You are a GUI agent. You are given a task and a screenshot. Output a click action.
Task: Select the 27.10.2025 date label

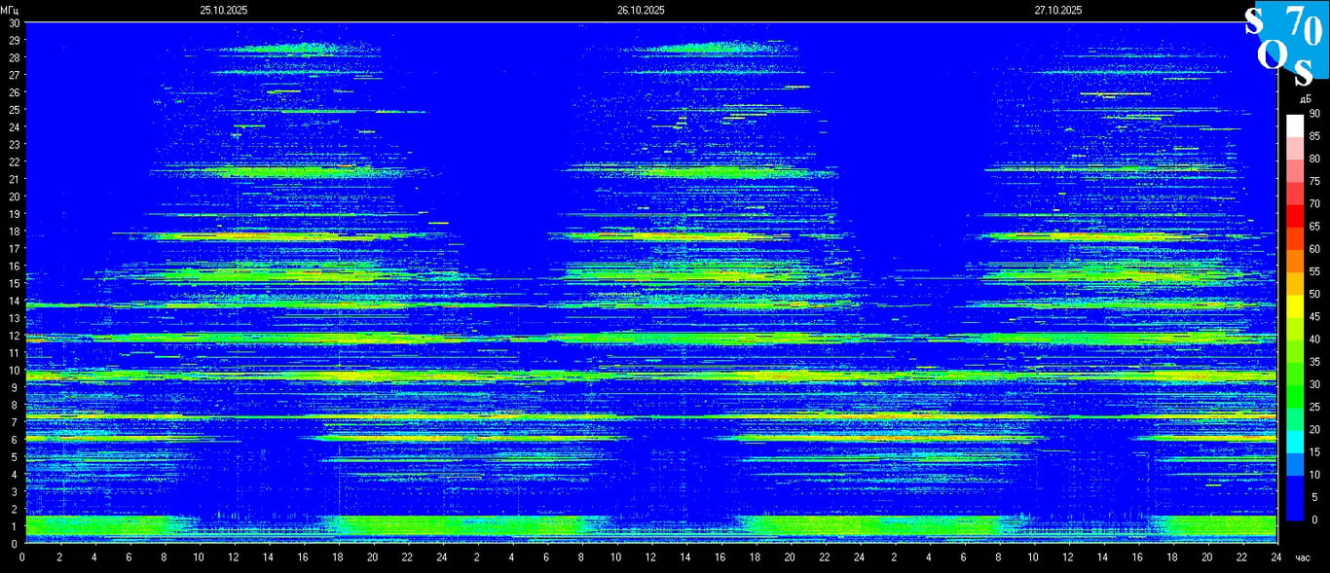tap(1058, 10)
